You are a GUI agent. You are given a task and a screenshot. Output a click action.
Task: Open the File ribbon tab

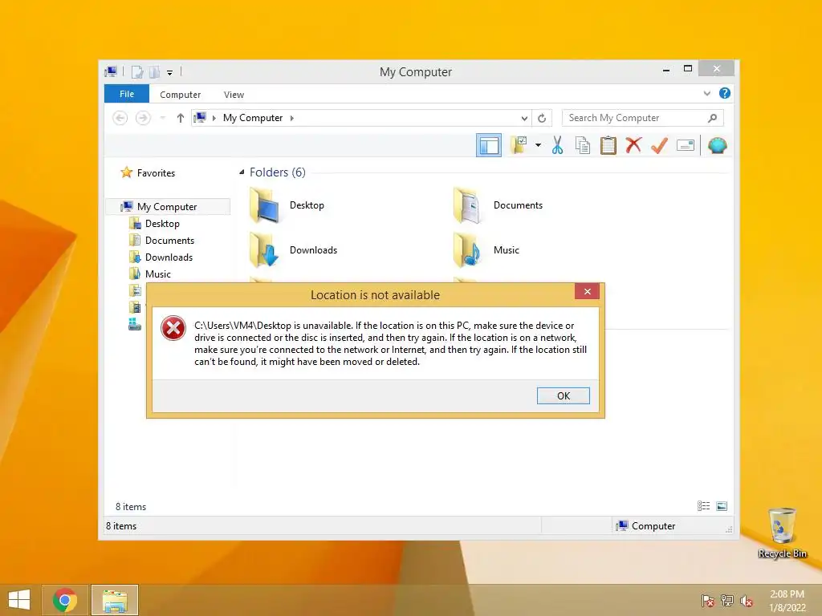[x=127, y=94]
